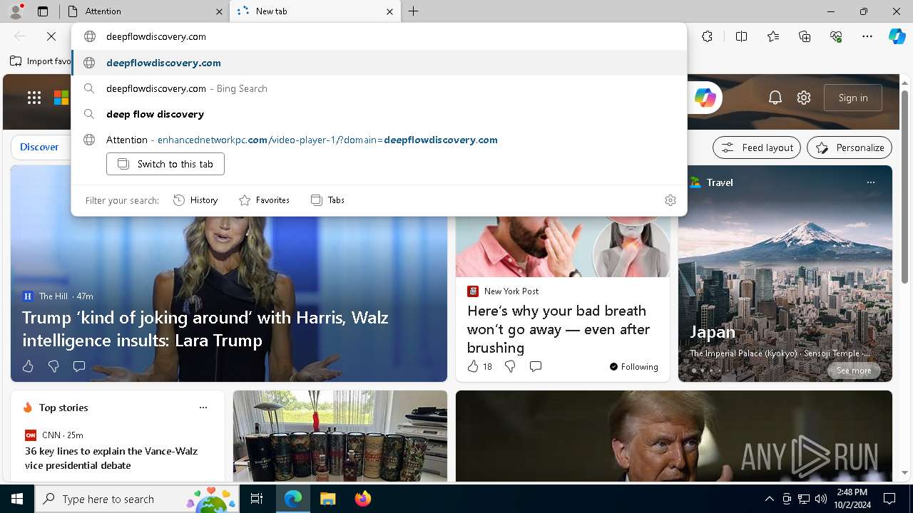The image size is (913, 513).
Task: Toggle Following for New York Post
Action: click(633, 366)
